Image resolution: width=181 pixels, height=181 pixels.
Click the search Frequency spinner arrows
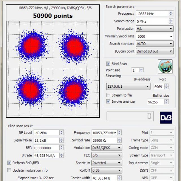[x=171, y=14]
